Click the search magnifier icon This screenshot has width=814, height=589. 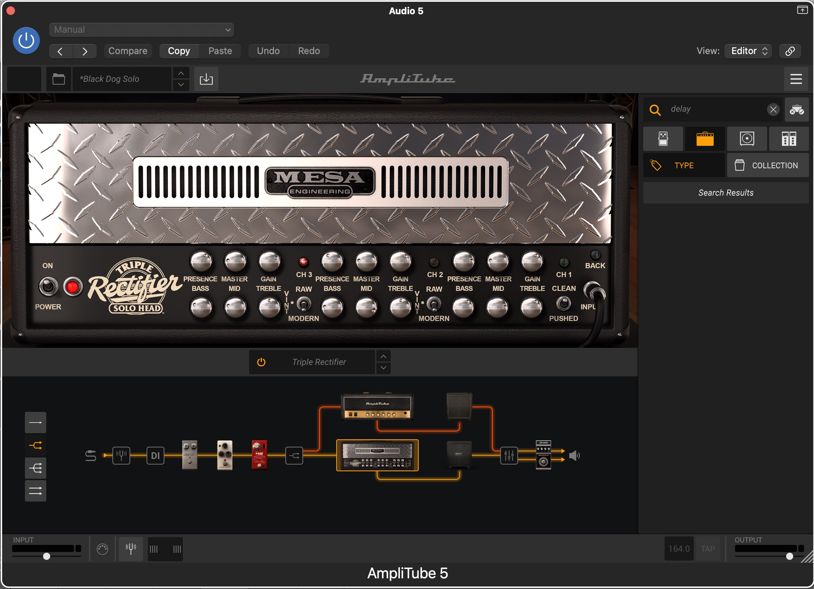pos(655,110)
